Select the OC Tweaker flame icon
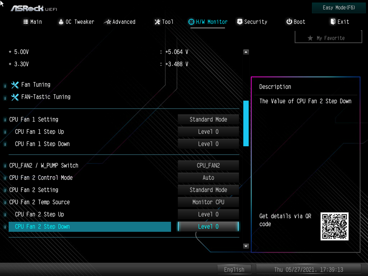 click(x=61, y=22)
